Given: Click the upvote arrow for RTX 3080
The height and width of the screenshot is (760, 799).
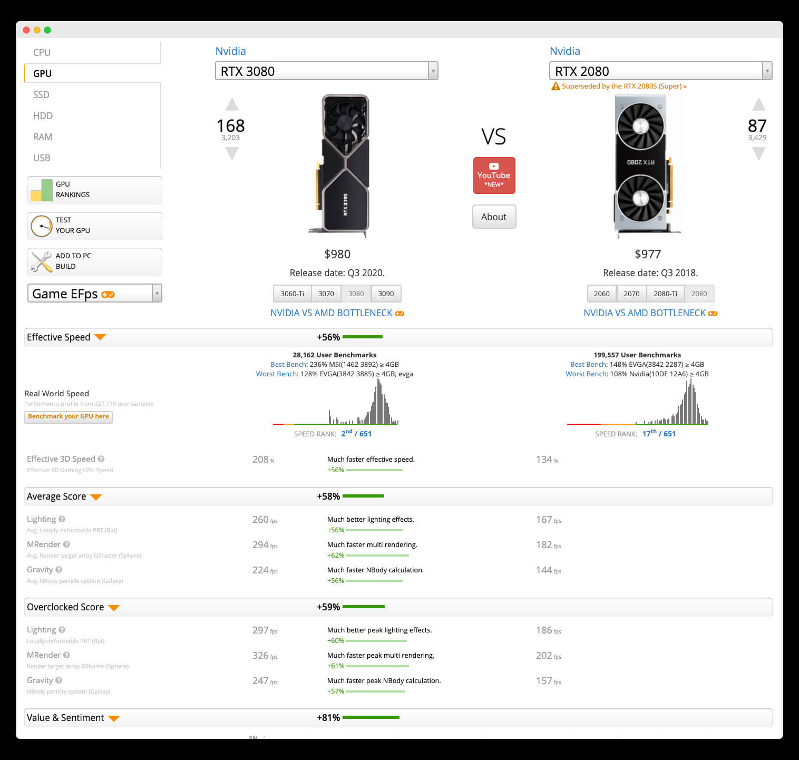Looking at the screenshot, I should tap(232, 104).
